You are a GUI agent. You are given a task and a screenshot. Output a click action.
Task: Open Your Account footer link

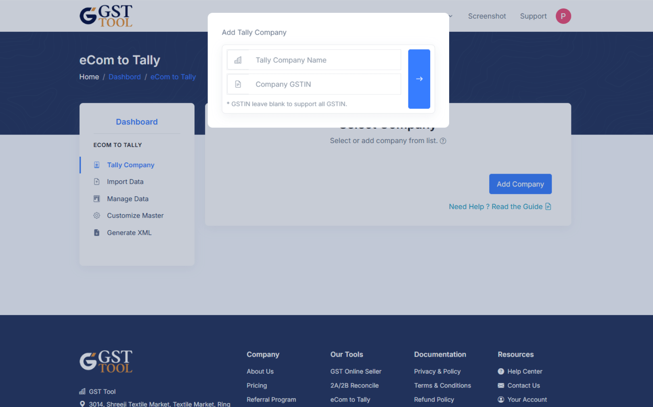[x=527, y=400]
